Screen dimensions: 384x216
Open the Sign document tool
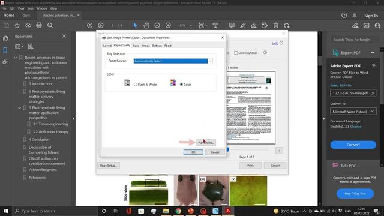click(x=253, y=25)
